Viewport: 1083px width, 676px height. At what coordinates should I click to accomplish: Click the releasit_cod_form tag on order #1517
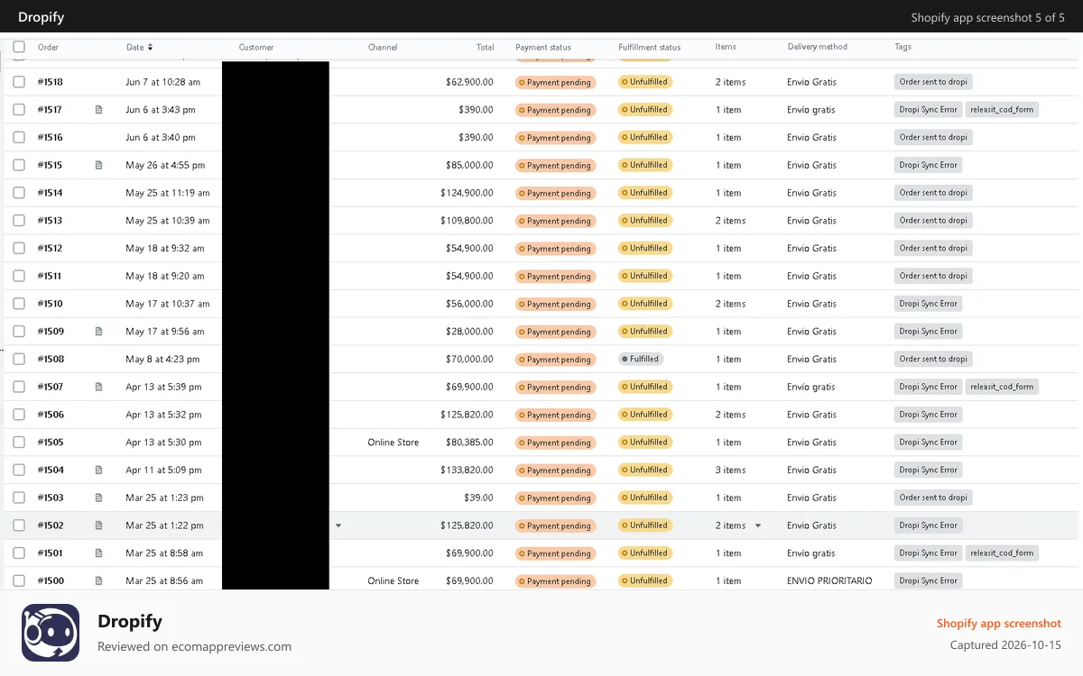point(1002,110)
